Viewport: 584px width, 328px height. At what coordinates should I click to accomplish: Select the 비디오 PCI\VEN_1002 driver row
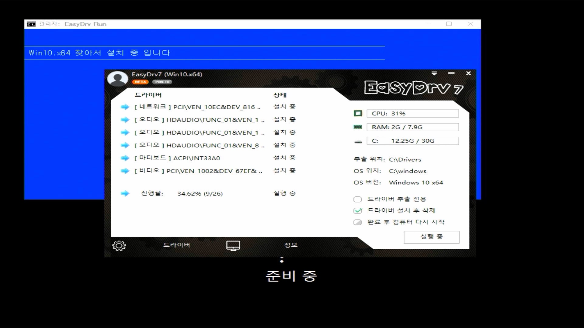click(x=199, y=171)
